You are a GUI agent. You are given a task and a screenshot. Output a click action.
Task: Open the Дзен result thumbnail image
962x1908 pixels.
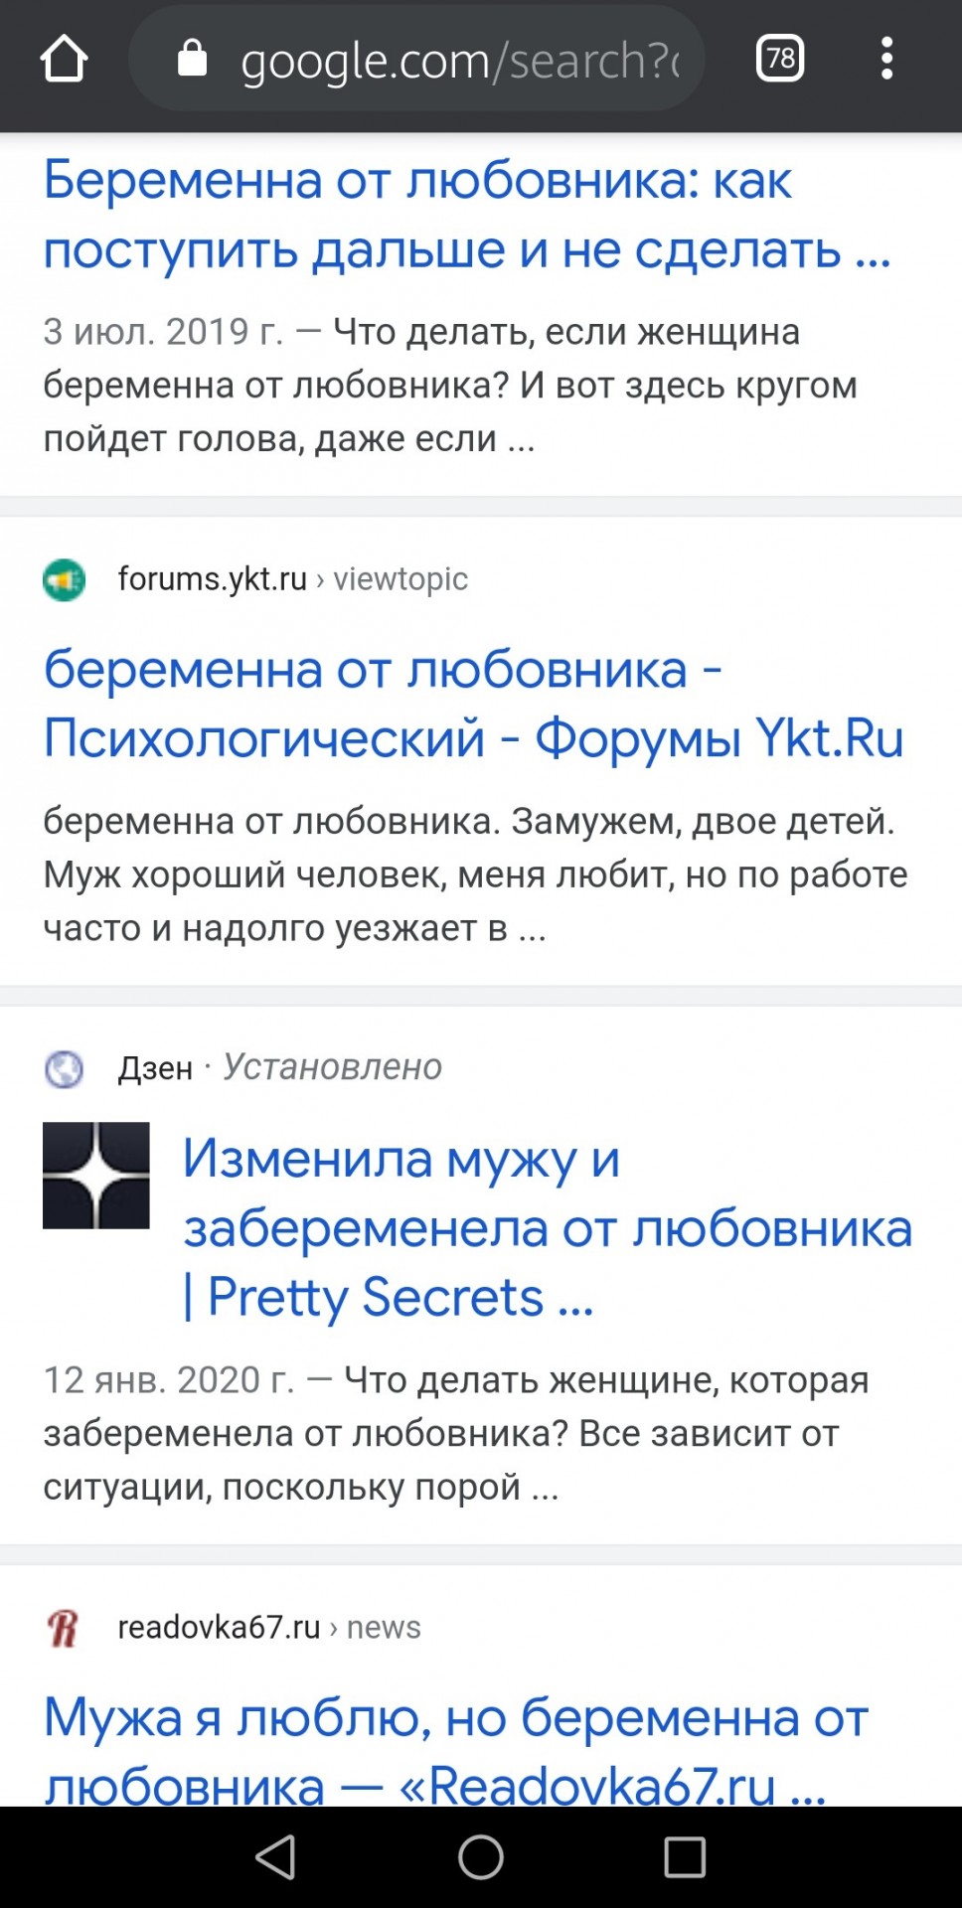pyautogui.click(x=96, y=1176)
